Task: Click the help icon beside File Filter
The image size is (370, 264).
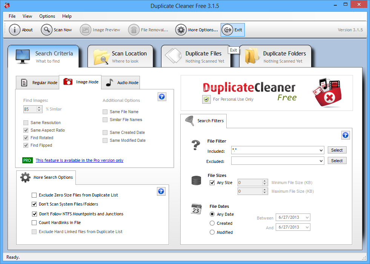Action: [345, 135]
